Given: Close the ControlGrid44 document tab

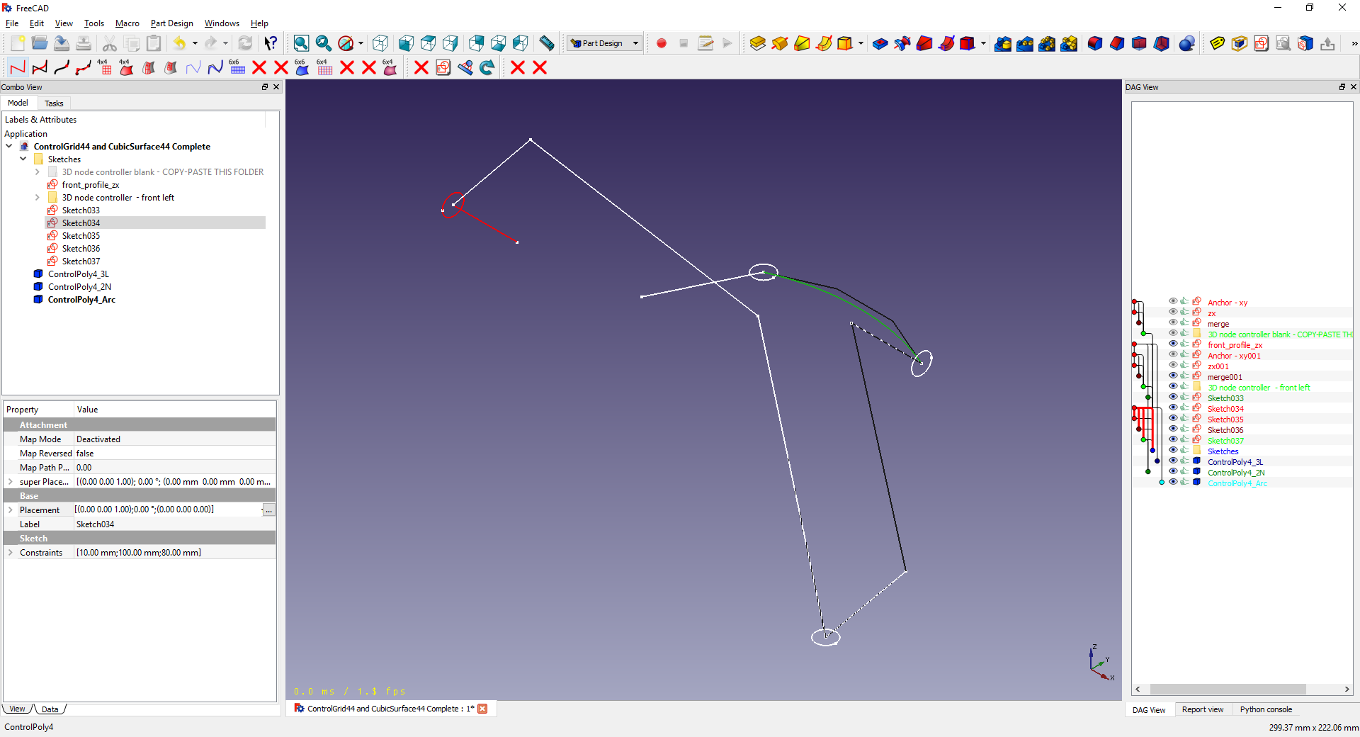Looking at the screenshot, I should pyautogui.click(x=482, y=709).
